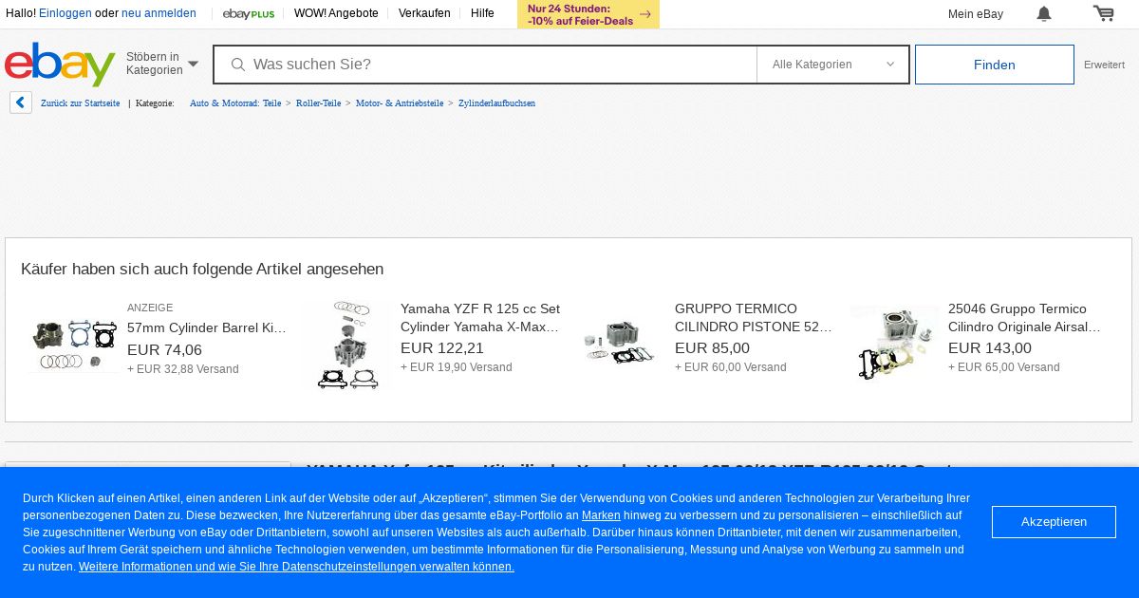
Task: Open 'Motor- & Antriebsteile' breadcrumb
Action: point(400,103)
